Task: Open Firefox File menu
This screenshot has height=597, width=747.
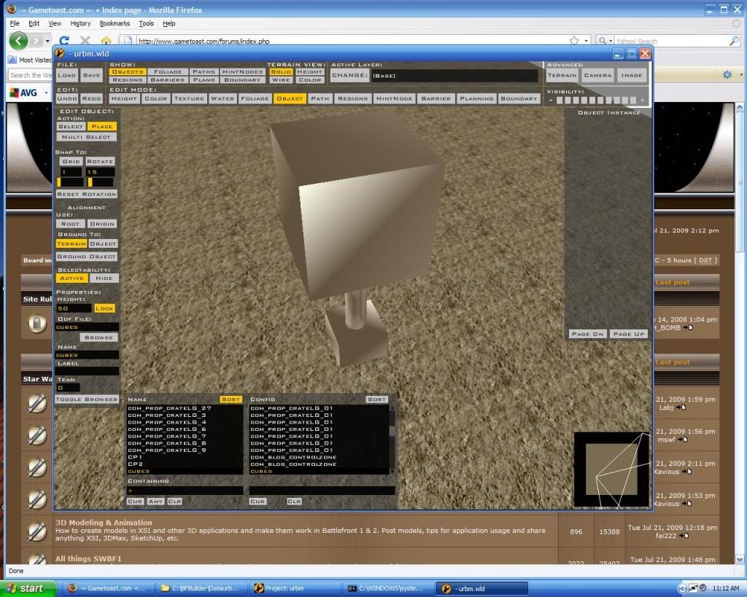Action: pos(15,23)
